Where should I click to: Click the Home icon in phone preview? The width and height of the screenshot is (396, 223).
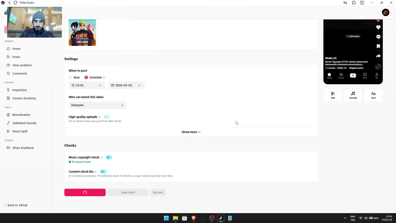pos(329,76)
